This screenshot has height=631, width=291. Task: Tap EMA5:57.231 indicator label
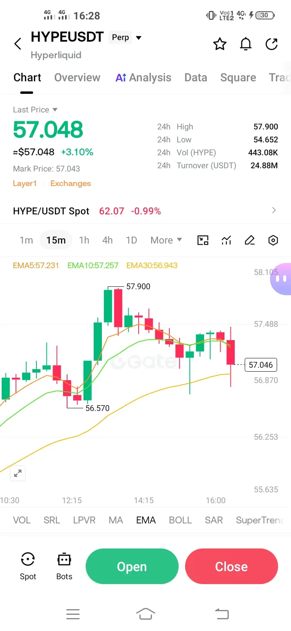pyautogui.click(x=36, y=266)
